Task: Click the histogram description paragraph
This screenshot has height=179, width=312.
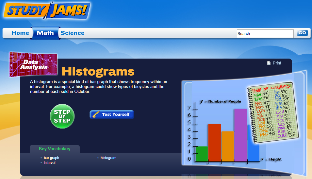Action: (98, 87)
